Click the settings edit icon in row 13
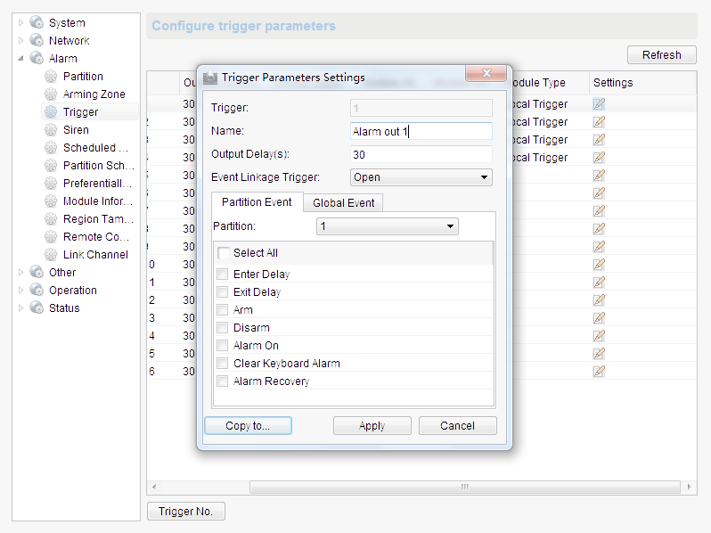 pos(599,317)
